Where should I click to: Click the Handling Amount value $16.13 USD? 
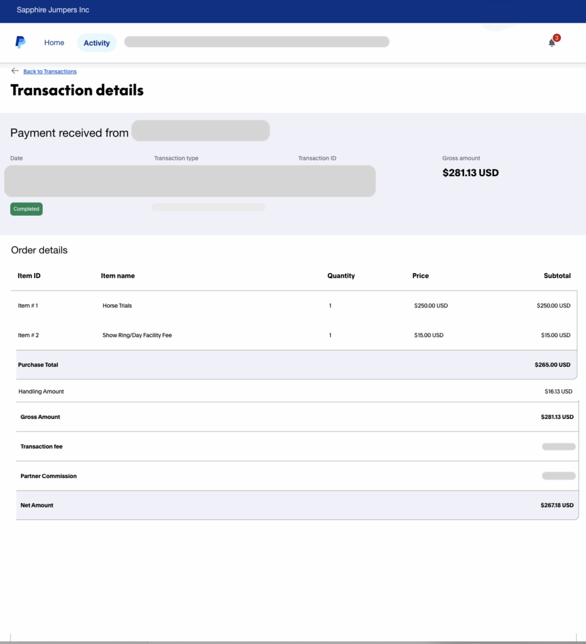[558, 391]
